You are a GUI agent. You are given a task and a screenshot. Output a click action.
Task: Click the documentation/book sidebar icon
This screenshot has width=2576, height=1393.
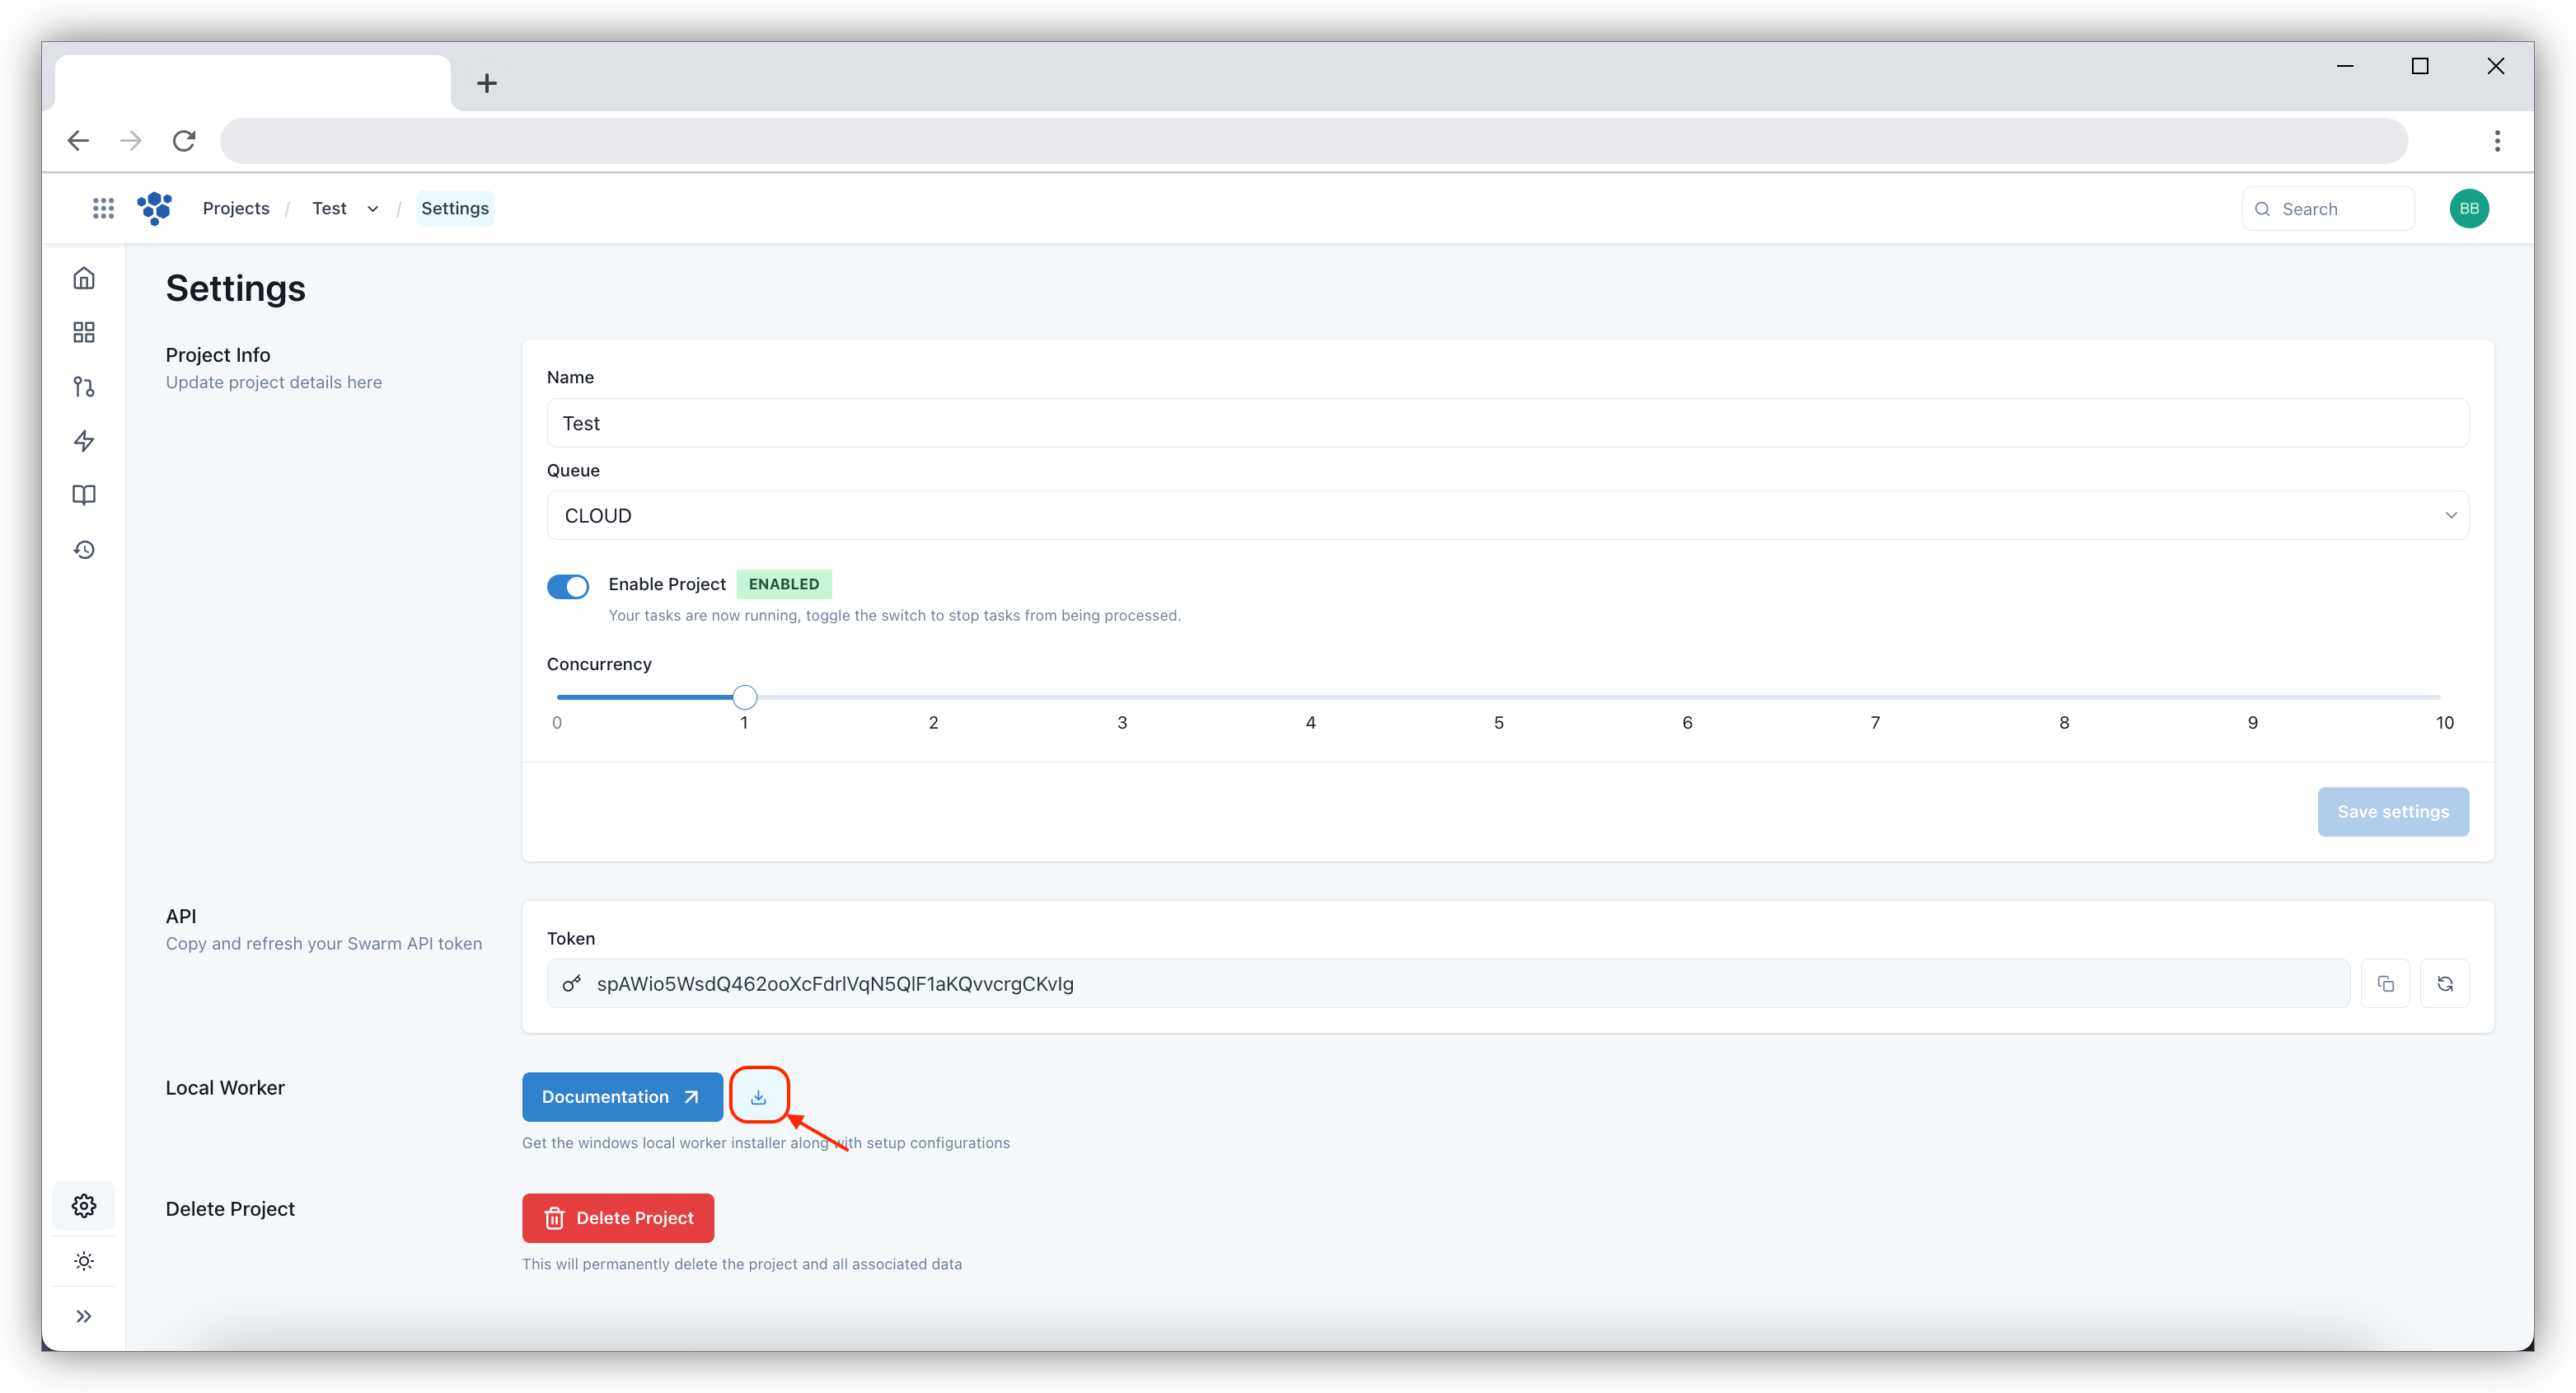tap(82, 495)
